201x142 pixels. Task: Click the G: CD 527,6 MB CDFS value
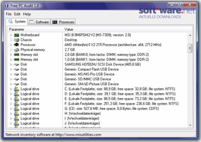(112, 109)
